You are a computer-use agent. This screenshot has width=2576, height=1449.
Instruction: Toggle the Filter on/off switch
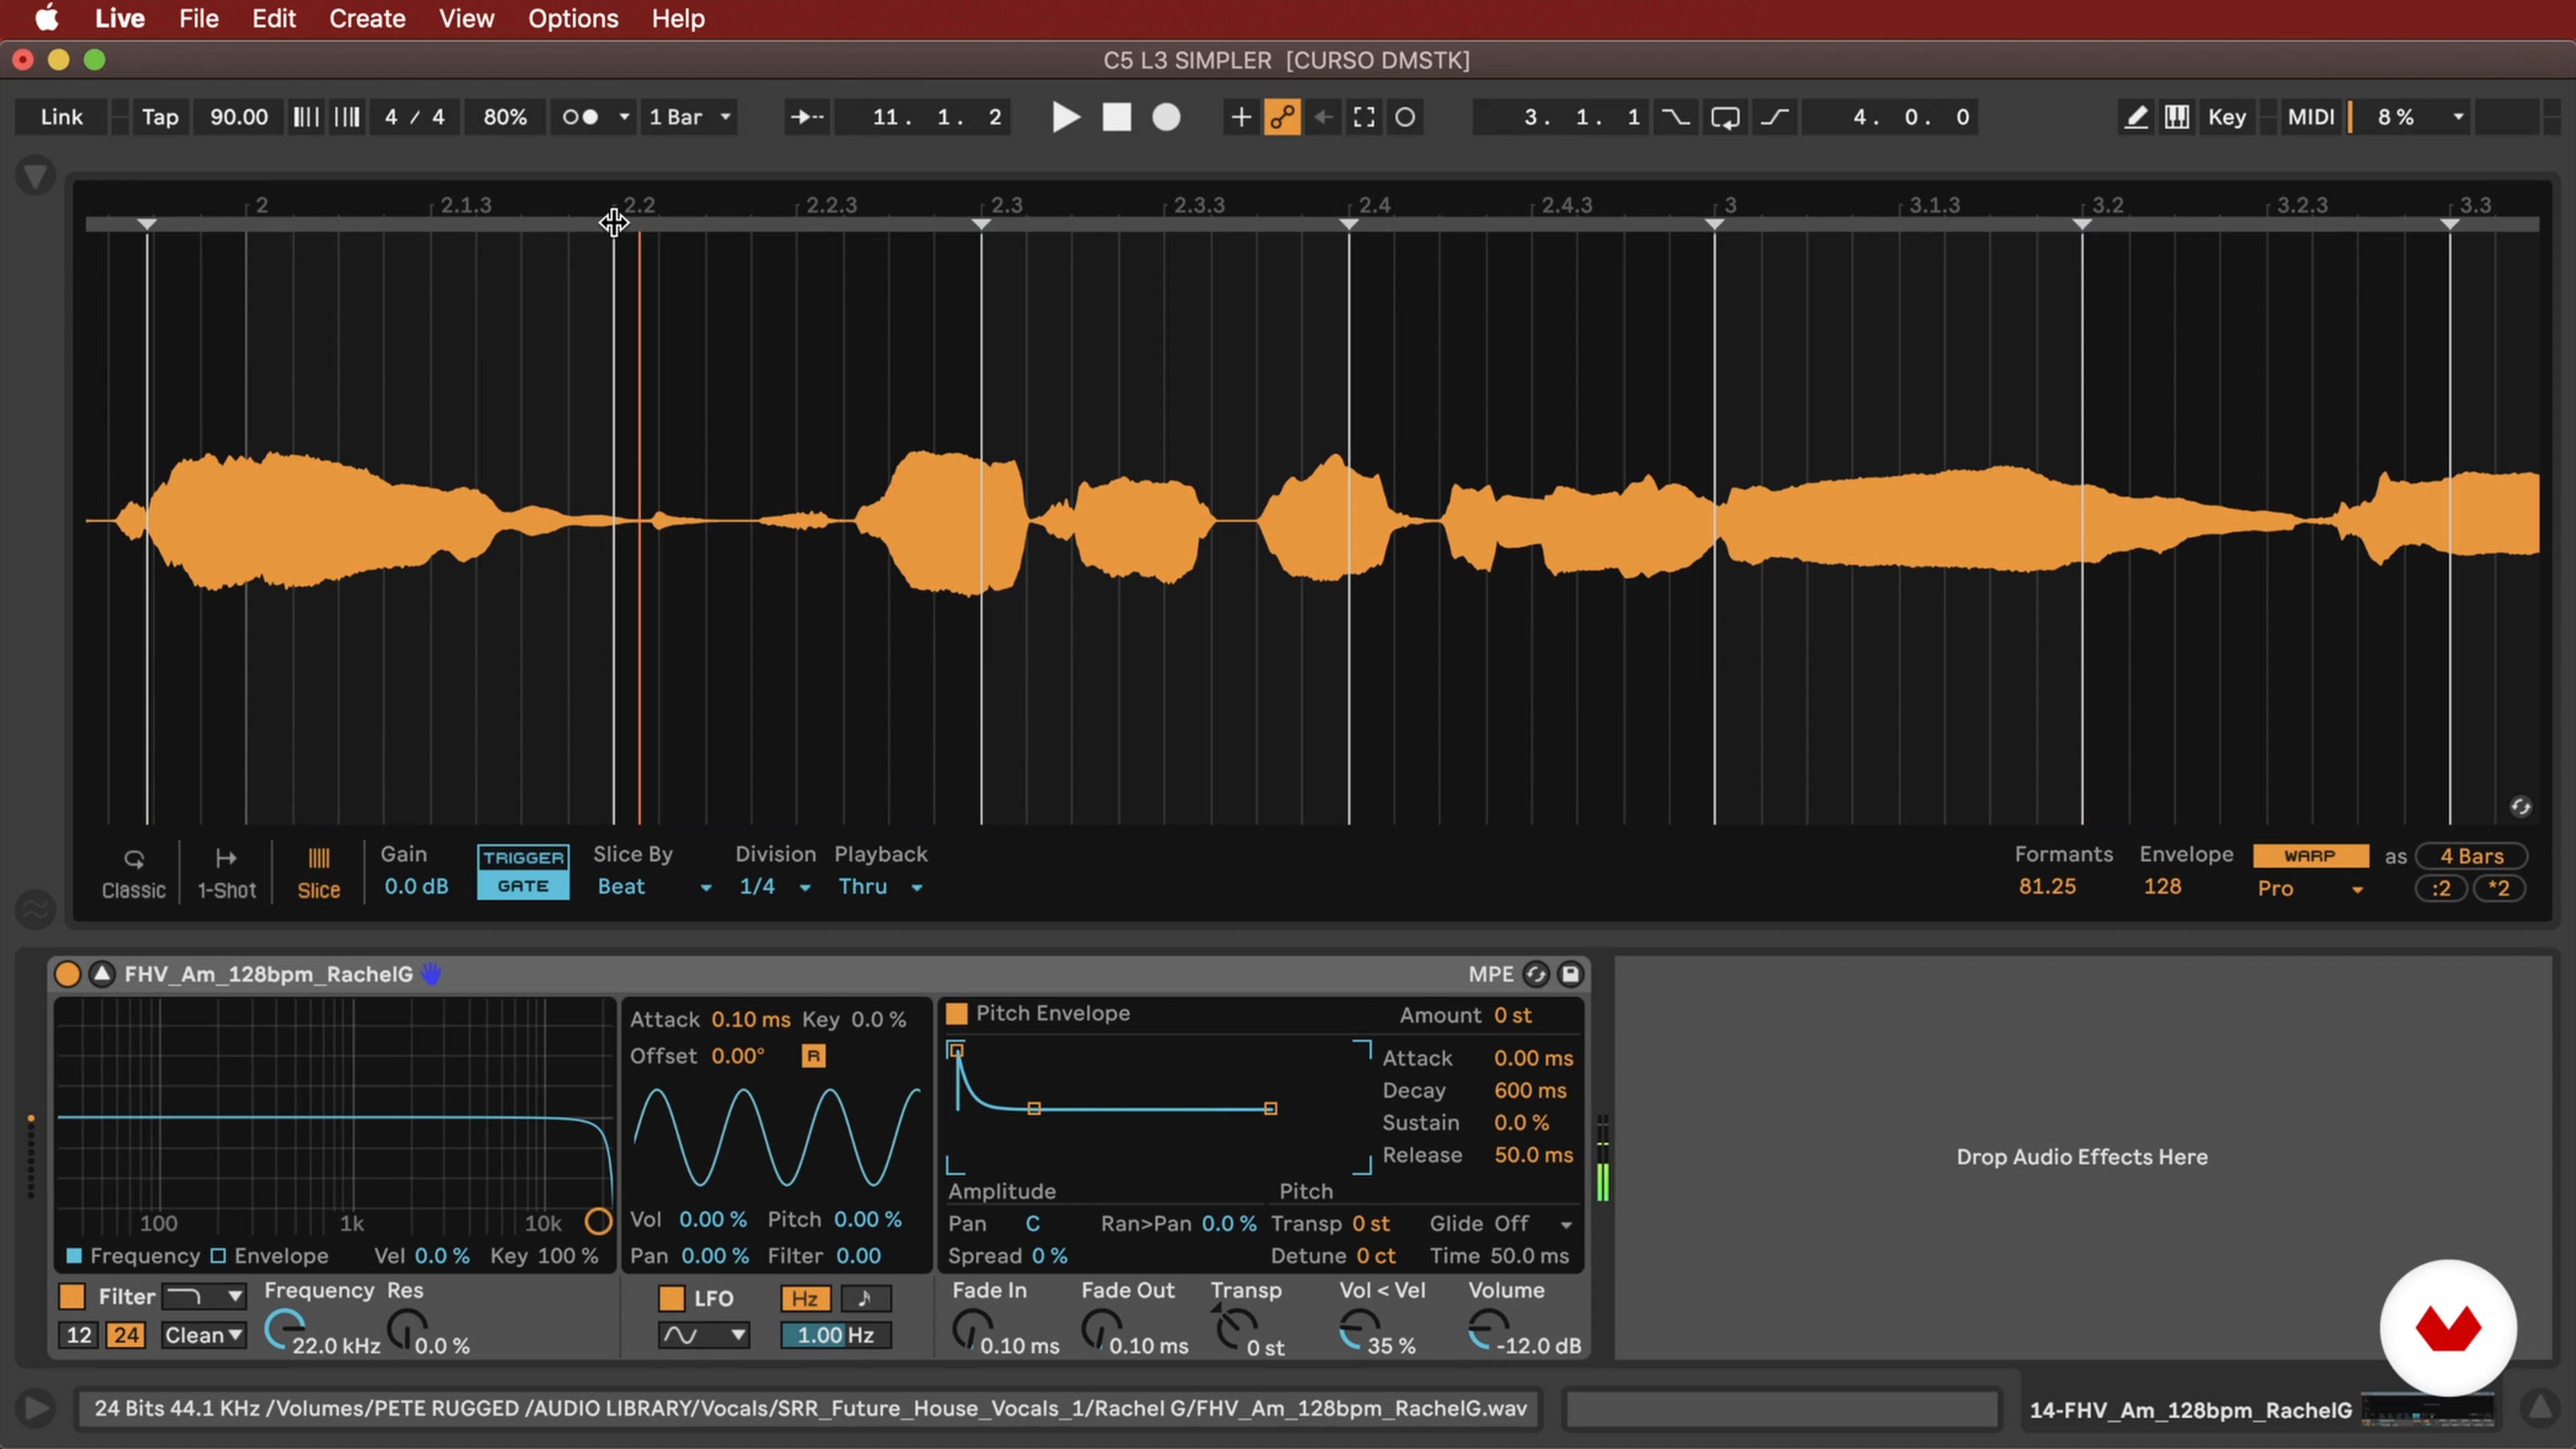72,1297
